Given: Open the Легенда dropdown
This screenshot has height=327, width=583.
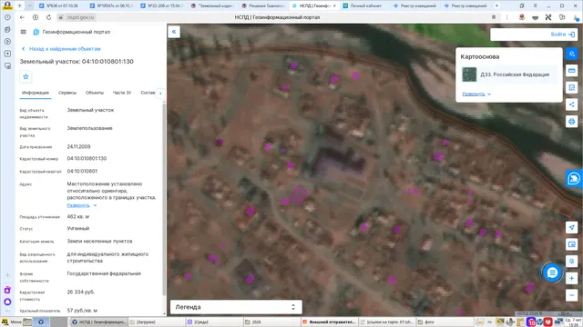Looking at the screenshot, I should coord(236,307).
